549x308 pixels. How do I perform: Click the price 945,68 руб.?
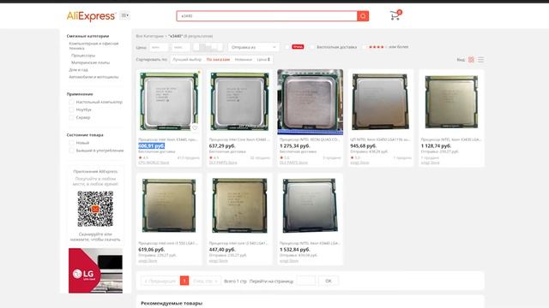(363, 145)
